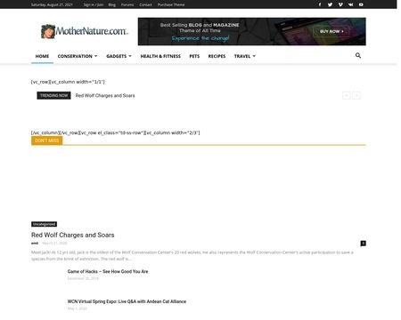
Task: Click the search magnifier icon
Action: click(358, 55)
